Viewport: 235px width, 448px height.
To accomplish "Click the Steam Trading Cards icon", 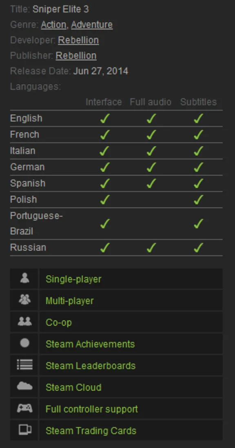I will (x=24, y=430).
